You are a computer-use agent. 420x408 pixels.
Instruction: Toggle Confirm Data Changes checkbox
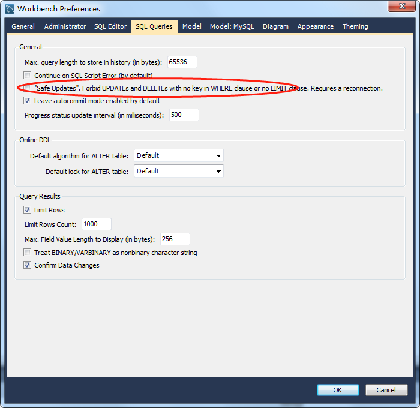pyautogui.click(x=27, y=265)
